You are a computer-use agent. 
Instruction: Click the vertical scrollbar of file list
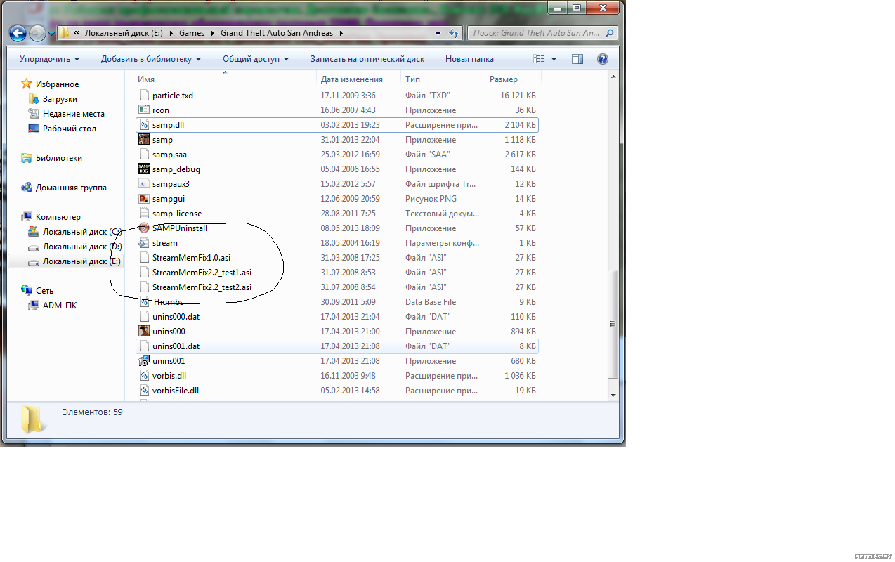point(613,323)
